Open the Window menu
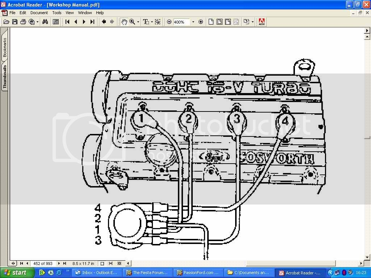The height and width of the screenshot is (278, 371). [85, 13]
